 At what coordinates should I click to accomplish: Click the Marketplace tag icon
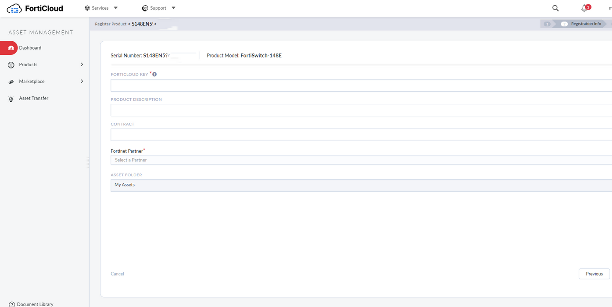tap(11, 82)
